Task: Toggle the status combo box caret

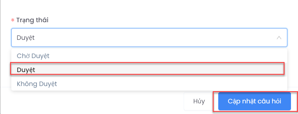Action: coord(279,38)
